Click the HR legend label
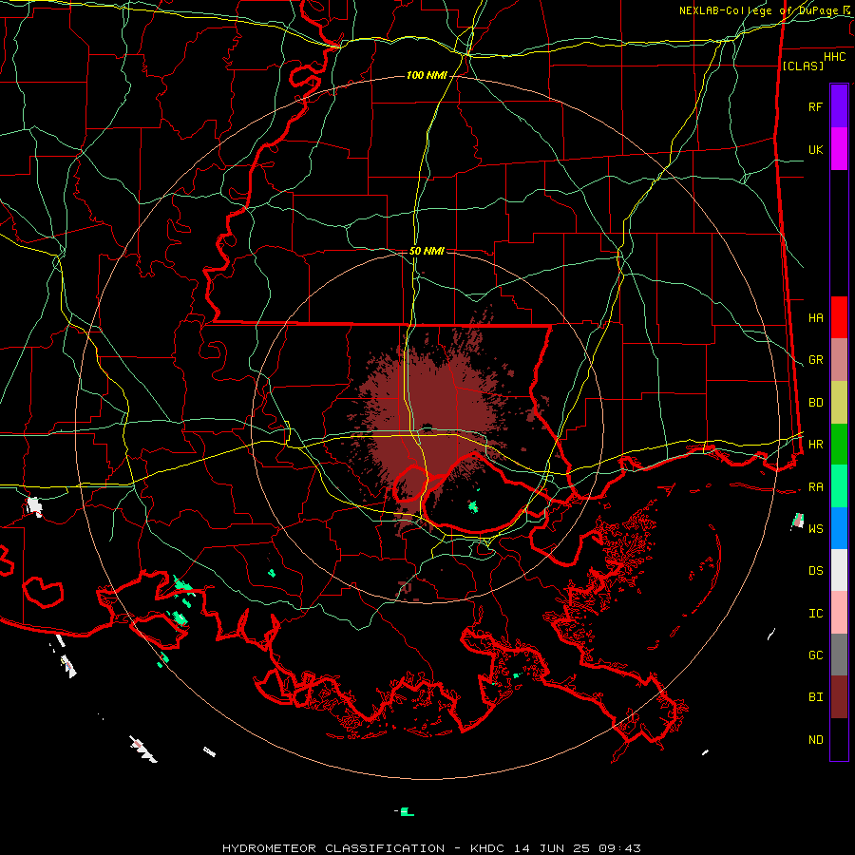This screenshot has height=855, width=855. pyautogui.click(x=815, y=445)
